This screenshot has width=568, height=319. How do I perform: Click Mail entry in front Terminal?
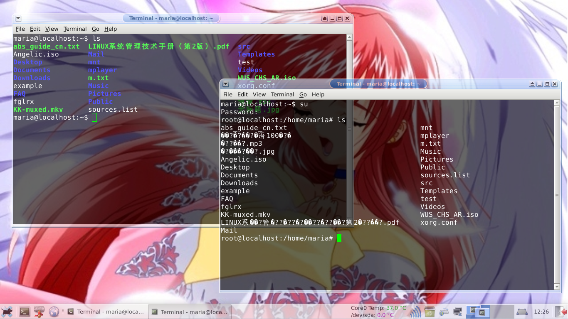tap(229, 231)
